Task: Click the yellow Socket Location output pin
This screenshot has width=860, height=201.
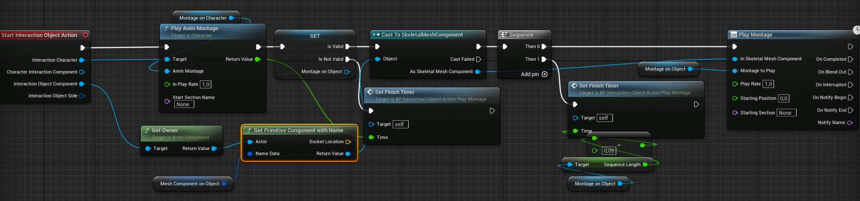Action: (348, 142)
